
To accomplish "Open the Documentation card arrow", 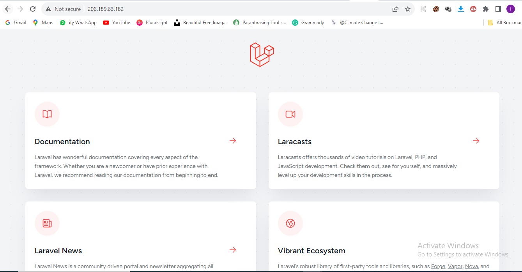I will click(232, 141).
